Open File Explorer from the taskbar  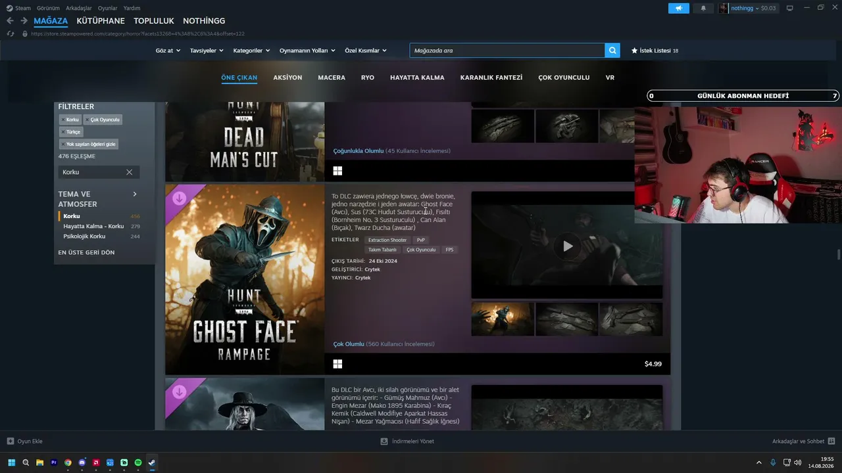click(39, 462)
